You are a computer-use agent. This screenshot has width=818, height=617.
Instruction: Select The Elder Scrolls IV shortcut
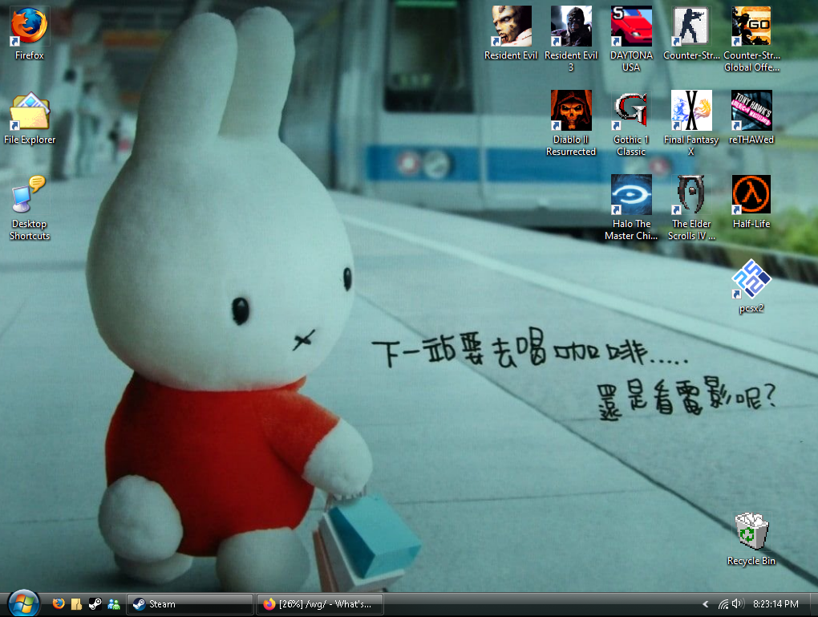tap(690, 208)
